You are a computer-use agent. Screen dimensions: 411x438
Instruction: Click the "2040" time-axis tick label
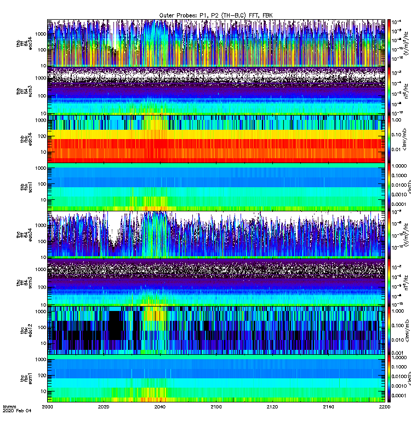coord(159,407)
